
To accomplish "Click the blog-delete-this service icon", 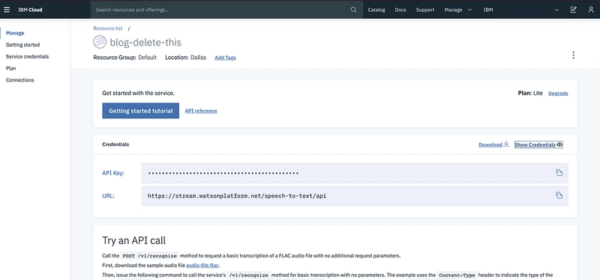I will click(100, 42).
